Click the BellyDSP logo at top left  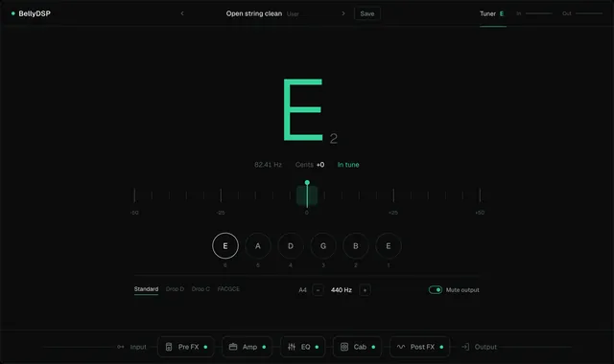[31, 13]
